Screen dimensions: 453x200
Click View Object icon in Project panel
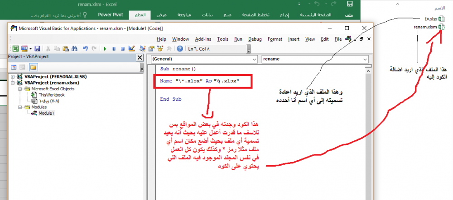pyautogui.click(x=22, y=67)
